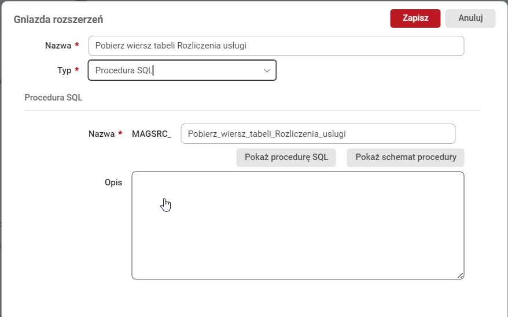Viewport: 508px width, 317px height.
Task: Click the Nazwa label beside MAGSRC_
Action: (x=101, y=133)
